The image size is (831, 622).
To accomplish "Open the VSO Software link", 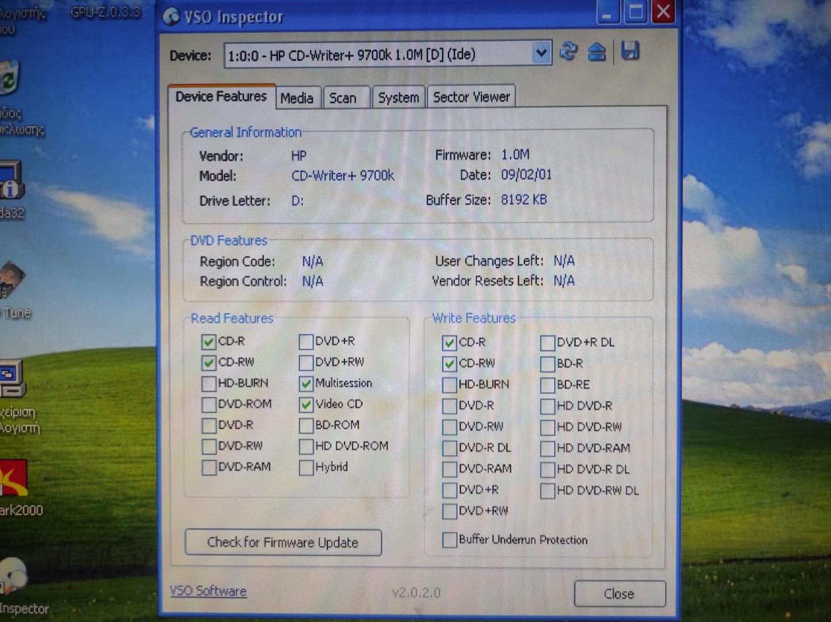I will (208, 591).
